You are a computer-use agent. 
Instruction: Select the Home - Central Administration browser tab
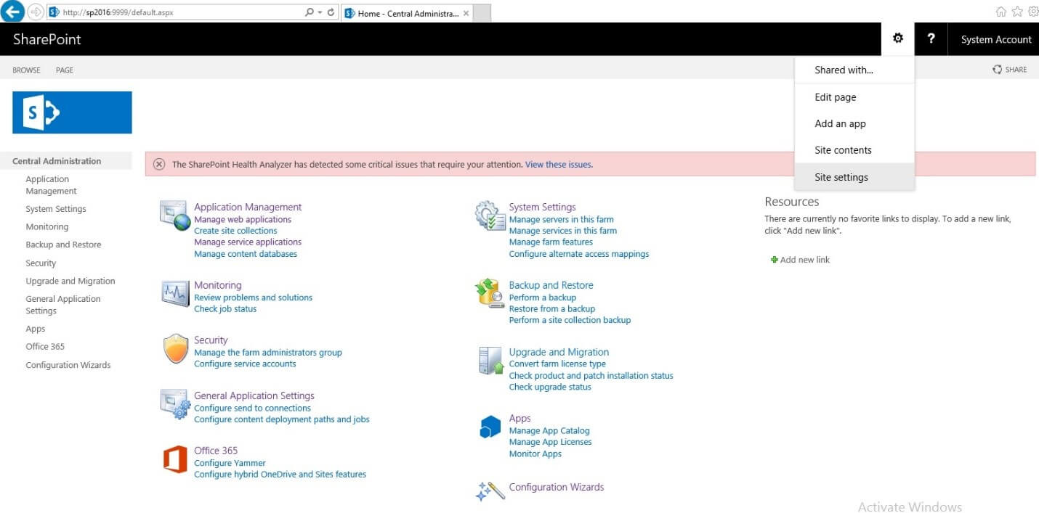tap(407, 13)
